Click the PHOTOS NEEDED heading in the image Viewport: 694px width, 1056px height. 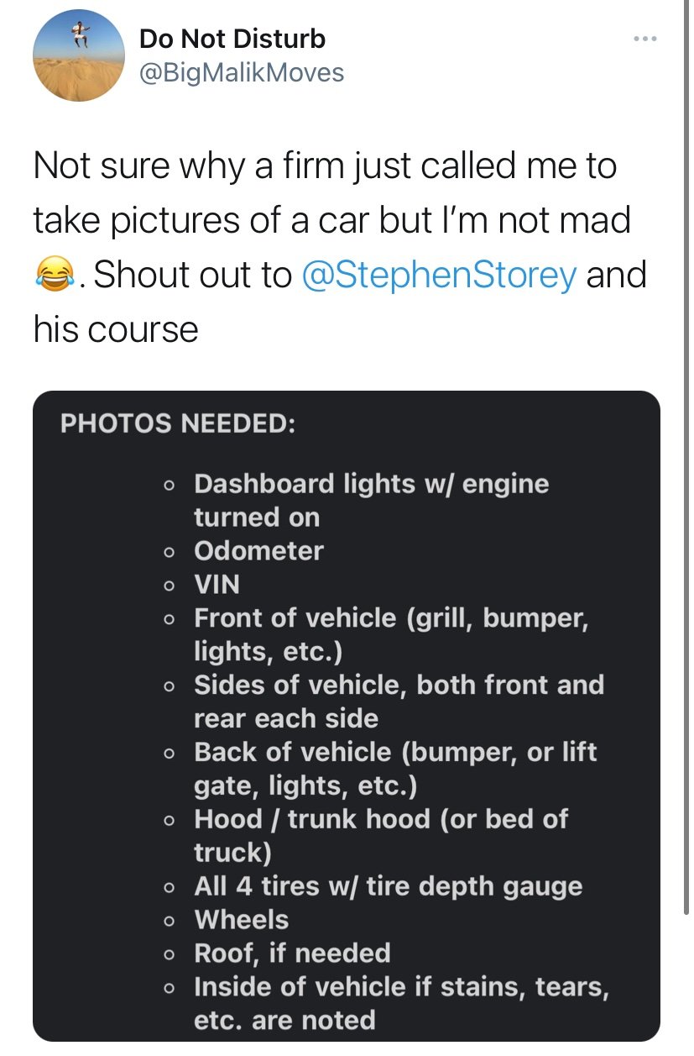coord(177,423)
